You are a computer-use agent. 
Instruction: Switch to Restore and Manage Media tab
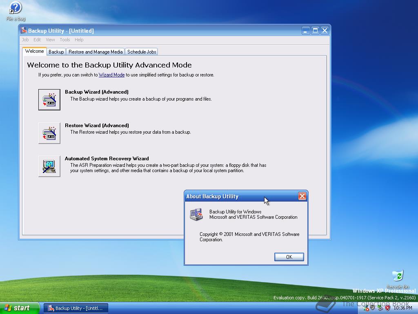96,52
